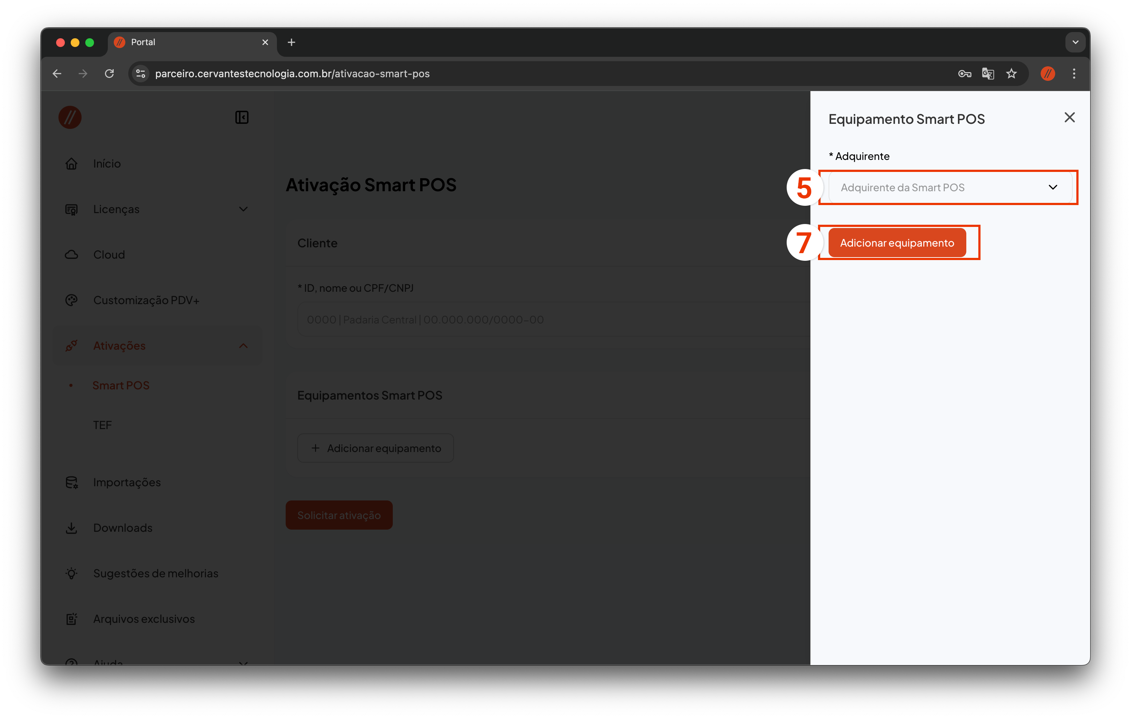Screen dimensions: 1131x719
Task: Open a new browser tab
Action: click(291, 42)
